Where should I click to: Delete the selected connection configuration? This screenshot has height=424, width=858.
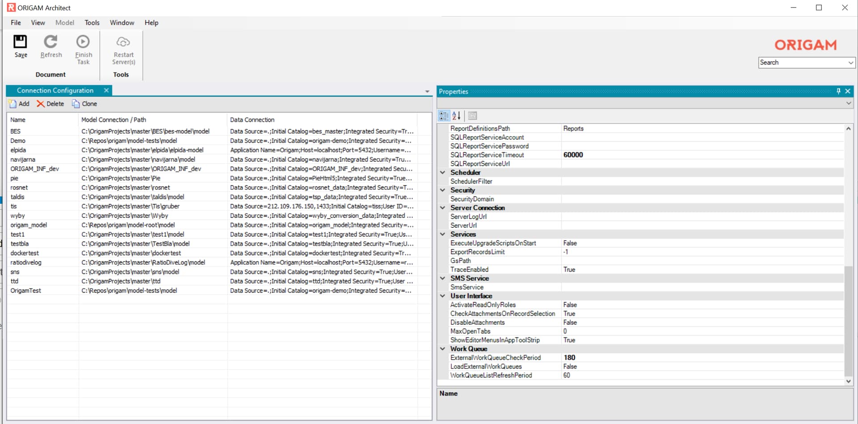[x=50, y=104]
